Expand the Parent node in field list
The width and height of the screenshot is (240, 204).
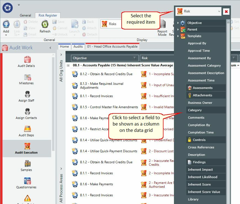tap(178, 29)
